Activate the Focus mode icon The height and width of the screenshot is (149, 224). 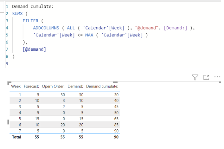206,77
